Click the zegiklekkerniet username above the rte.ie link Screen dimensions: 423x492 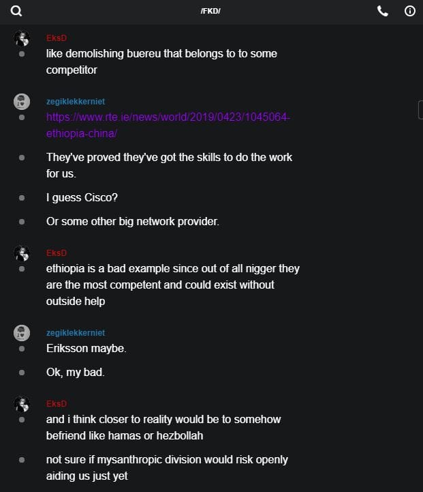point(76,101)
